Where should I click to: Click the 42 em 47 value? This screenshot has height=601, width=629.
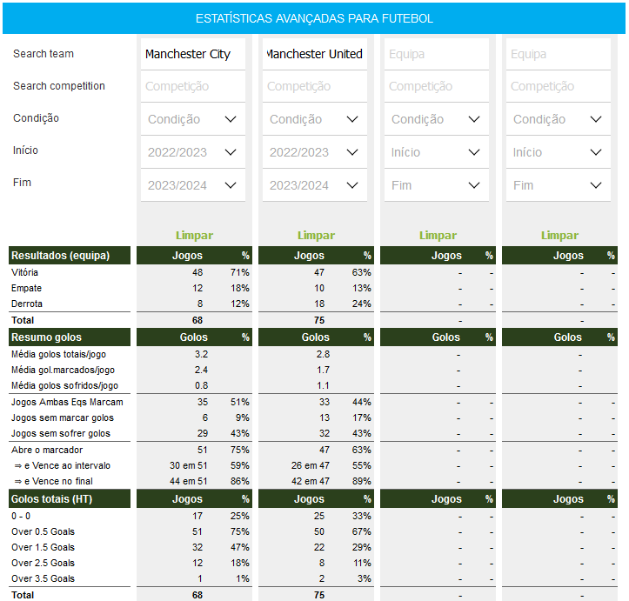(x=311, y=481)
